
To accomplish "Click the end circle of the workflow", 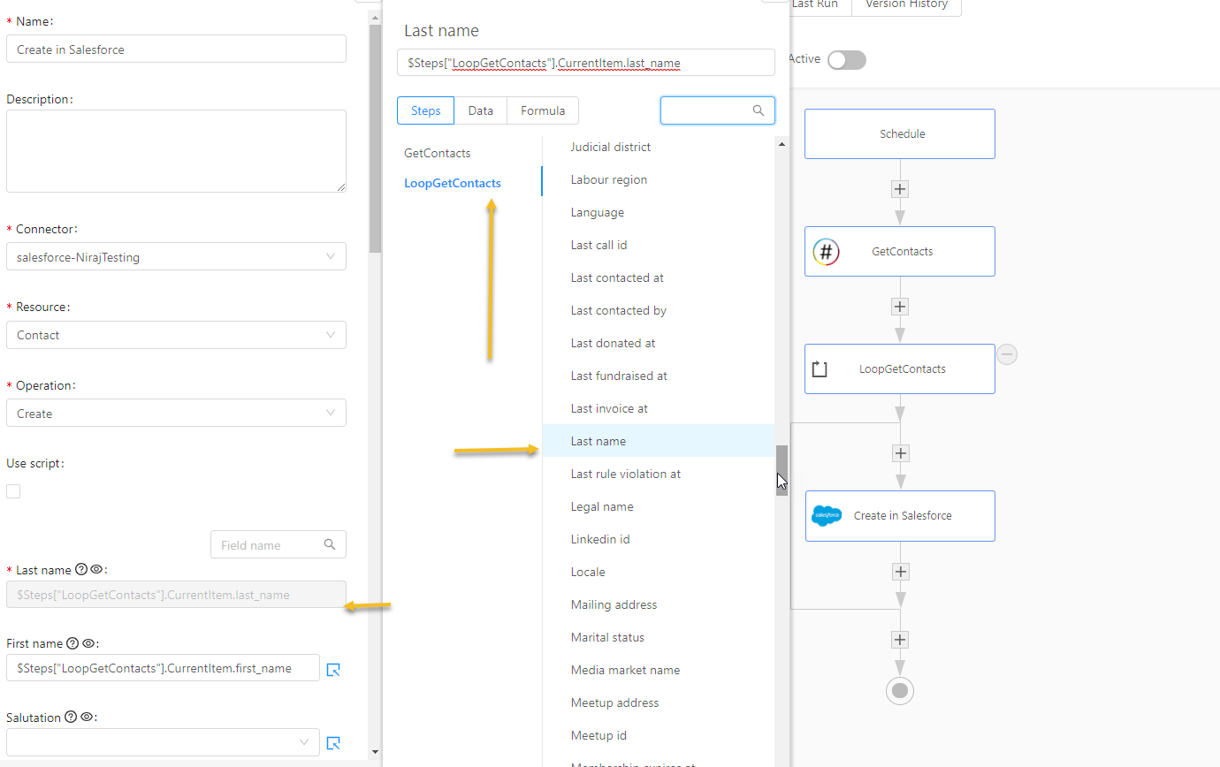I will [x=900, y=690].
